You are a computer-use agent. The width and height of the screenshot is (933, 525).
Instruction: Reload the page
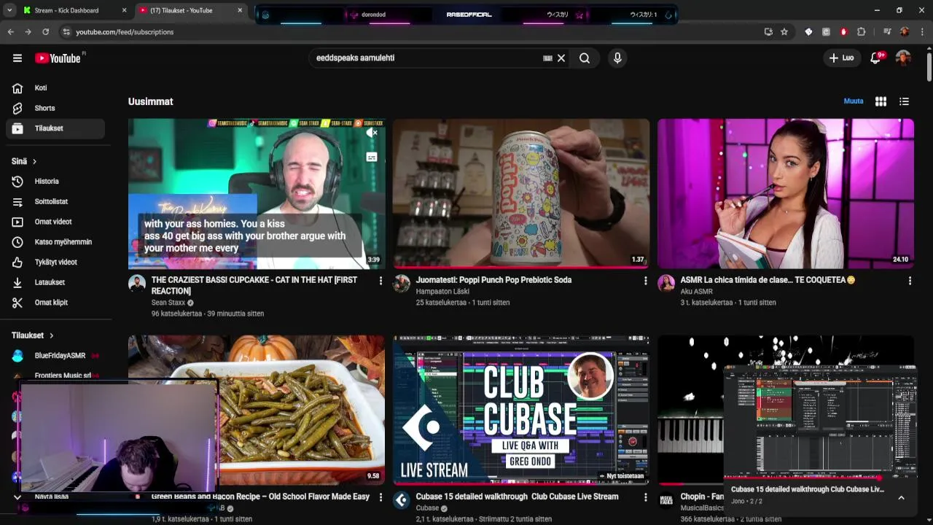[x=45, y=32]
